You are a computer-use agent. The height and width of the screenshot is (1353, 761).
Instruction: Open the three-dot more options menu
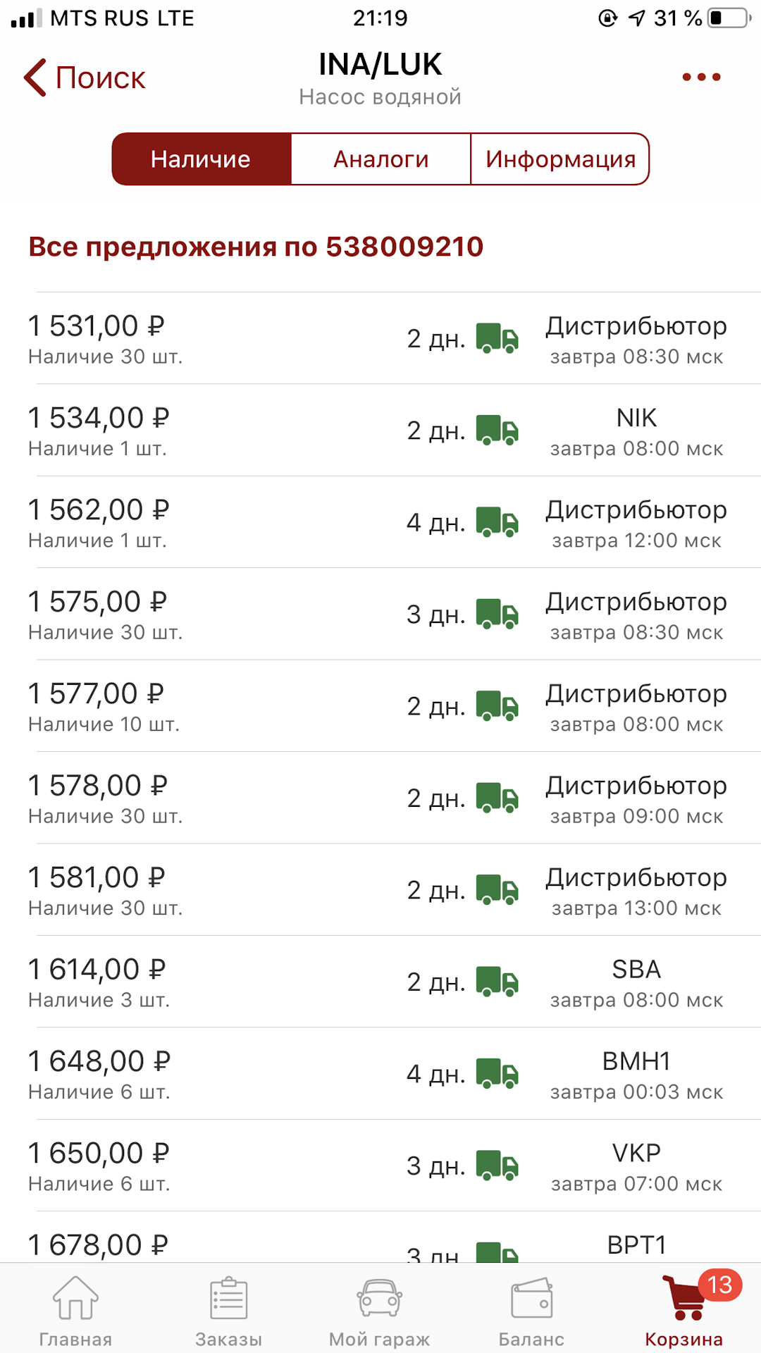[701, 77]
